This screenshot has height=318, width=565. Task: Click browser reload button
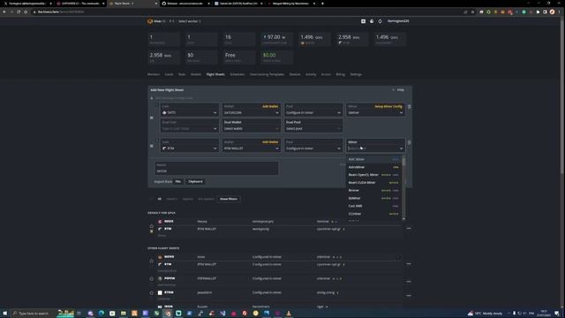[x=19, y=11]
